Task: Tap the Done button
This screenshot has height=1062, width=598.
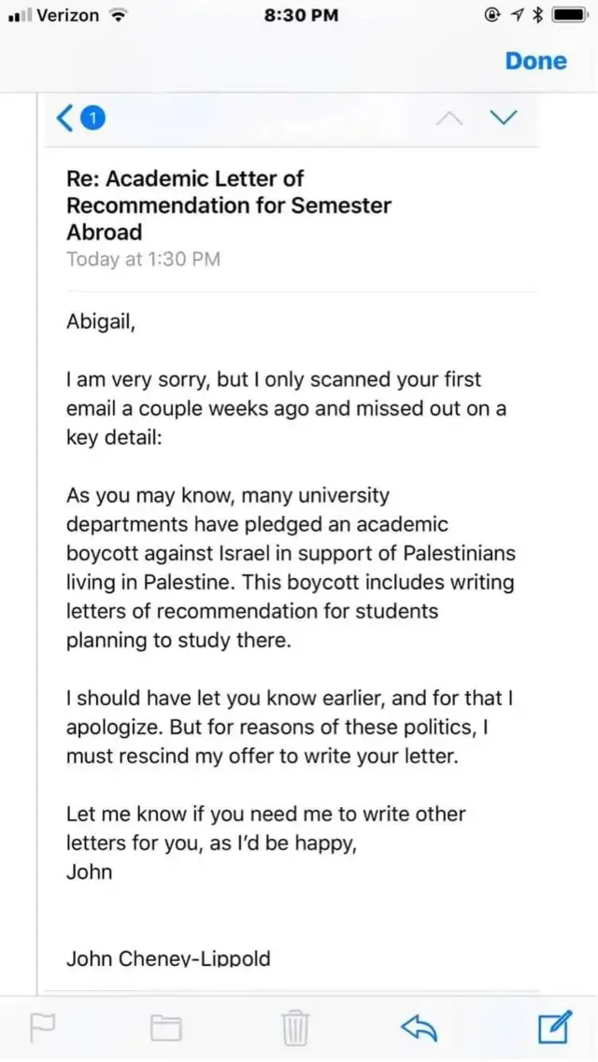Action: tap(535, 60)
